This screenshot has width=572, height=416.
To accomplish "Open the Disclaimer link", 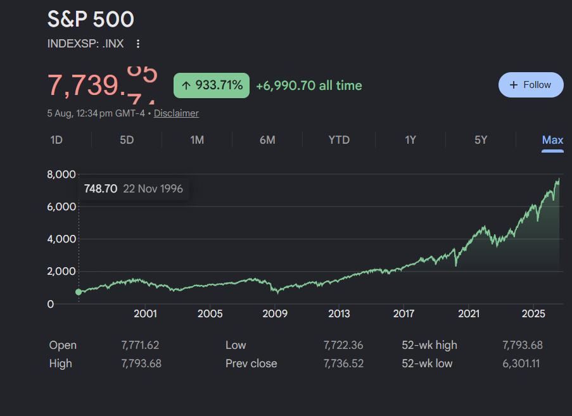I will coord(176,113).
